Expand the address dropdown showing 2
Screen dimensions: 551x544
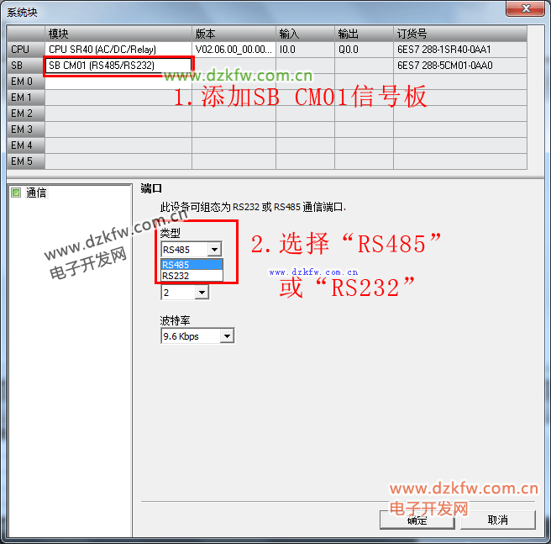201,293
